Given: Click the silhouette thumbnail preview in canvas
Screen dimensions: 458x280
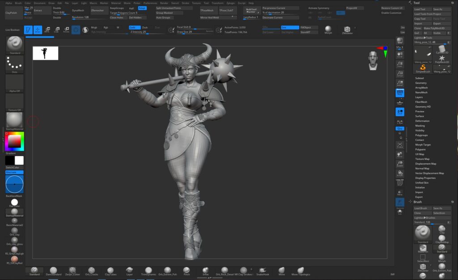Looking at the screenshot, I should [45, 53].
